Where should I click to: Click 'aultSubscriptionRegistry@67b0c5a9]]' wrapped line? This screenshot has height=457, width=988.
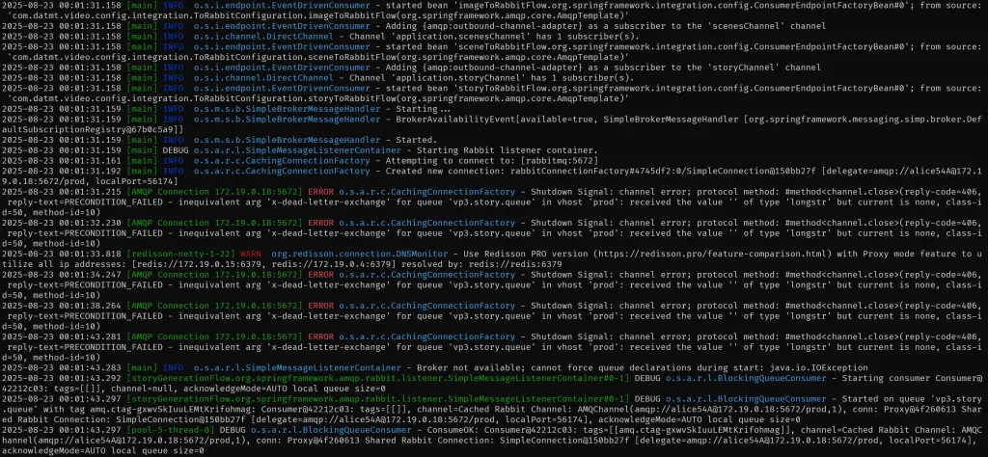point(94,129)
